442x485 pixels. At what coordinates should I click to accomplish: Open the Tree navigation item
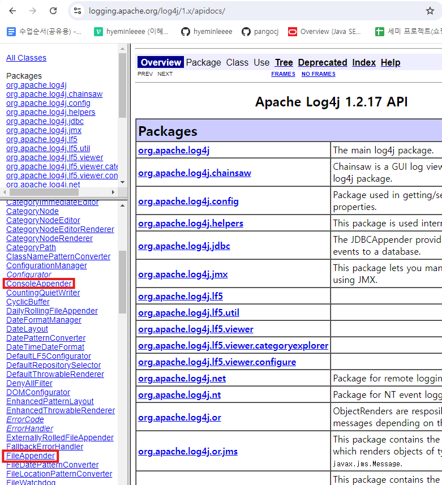284,62
